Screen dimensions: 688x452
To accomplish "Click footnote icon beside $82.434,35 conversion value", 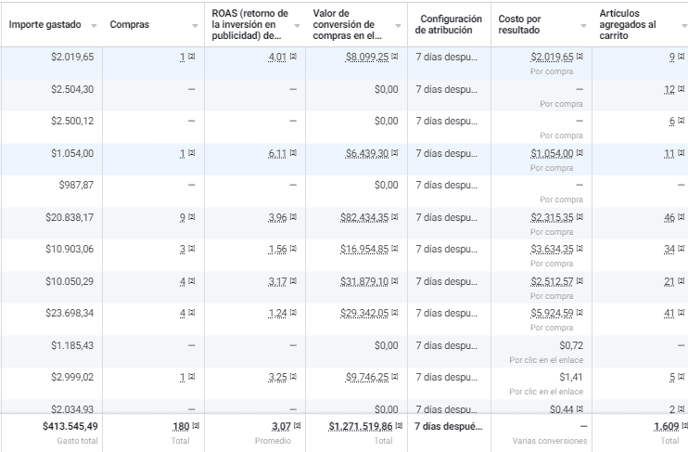I will point(394,217).
